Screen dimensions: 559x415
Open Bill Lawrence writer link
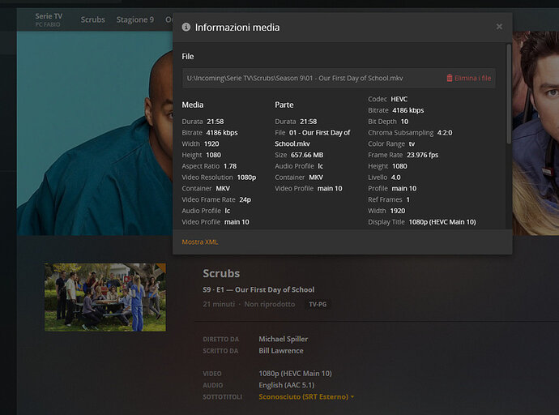(x=281, y=350)
